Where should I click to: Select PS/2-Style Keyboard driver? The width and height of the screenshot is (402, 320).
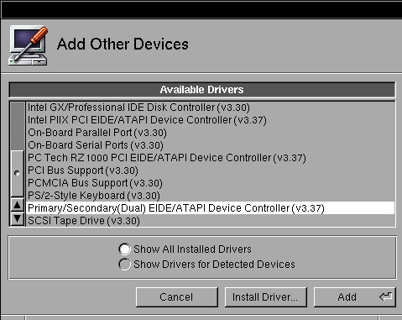click(211, 196)
